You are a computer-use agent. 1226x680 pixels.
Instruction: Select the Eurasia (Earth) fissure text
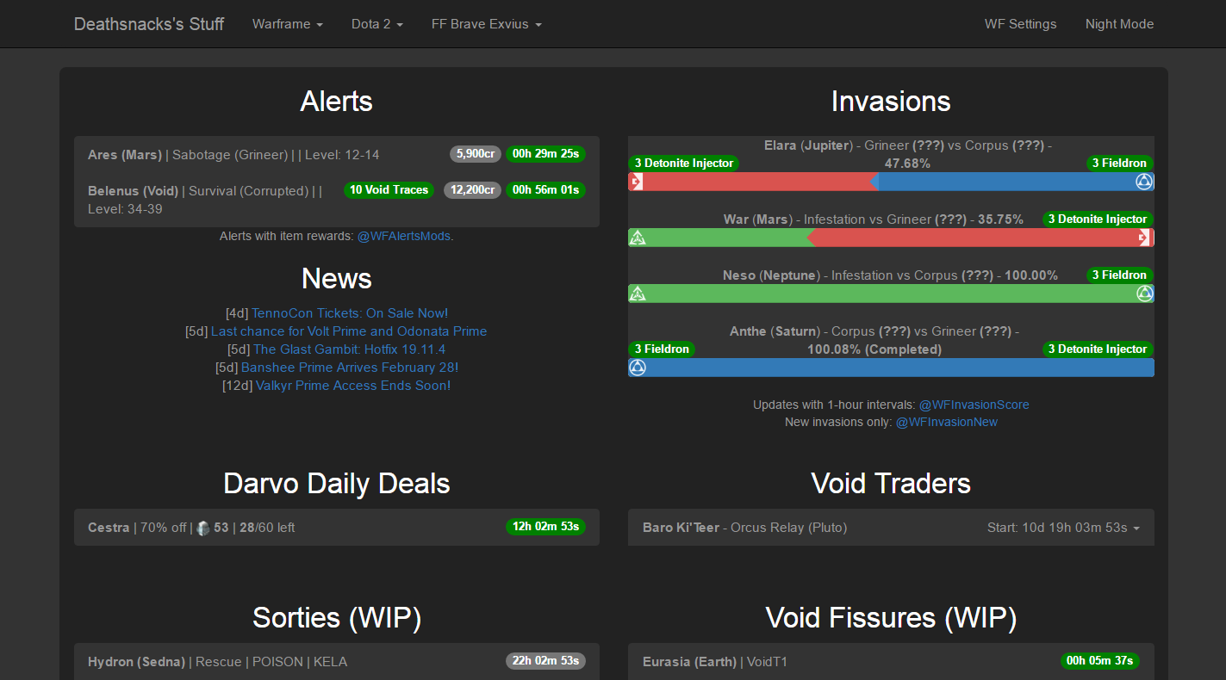tap(715, 662)
